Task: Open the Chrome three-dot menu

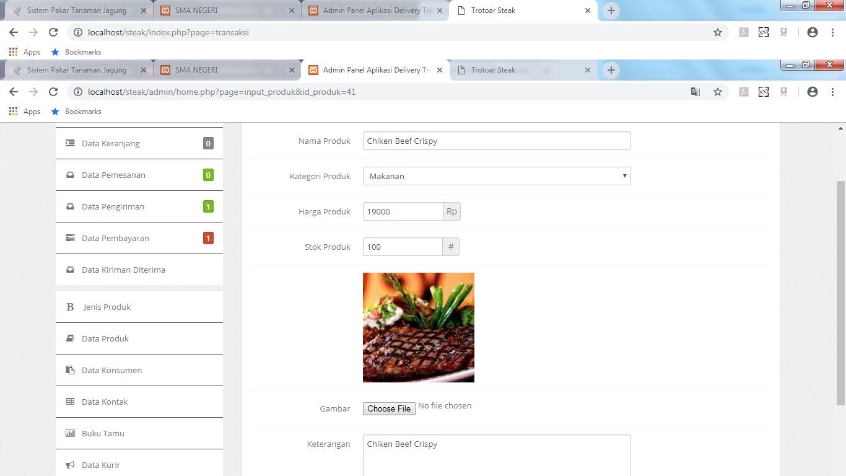Action: 833,92
